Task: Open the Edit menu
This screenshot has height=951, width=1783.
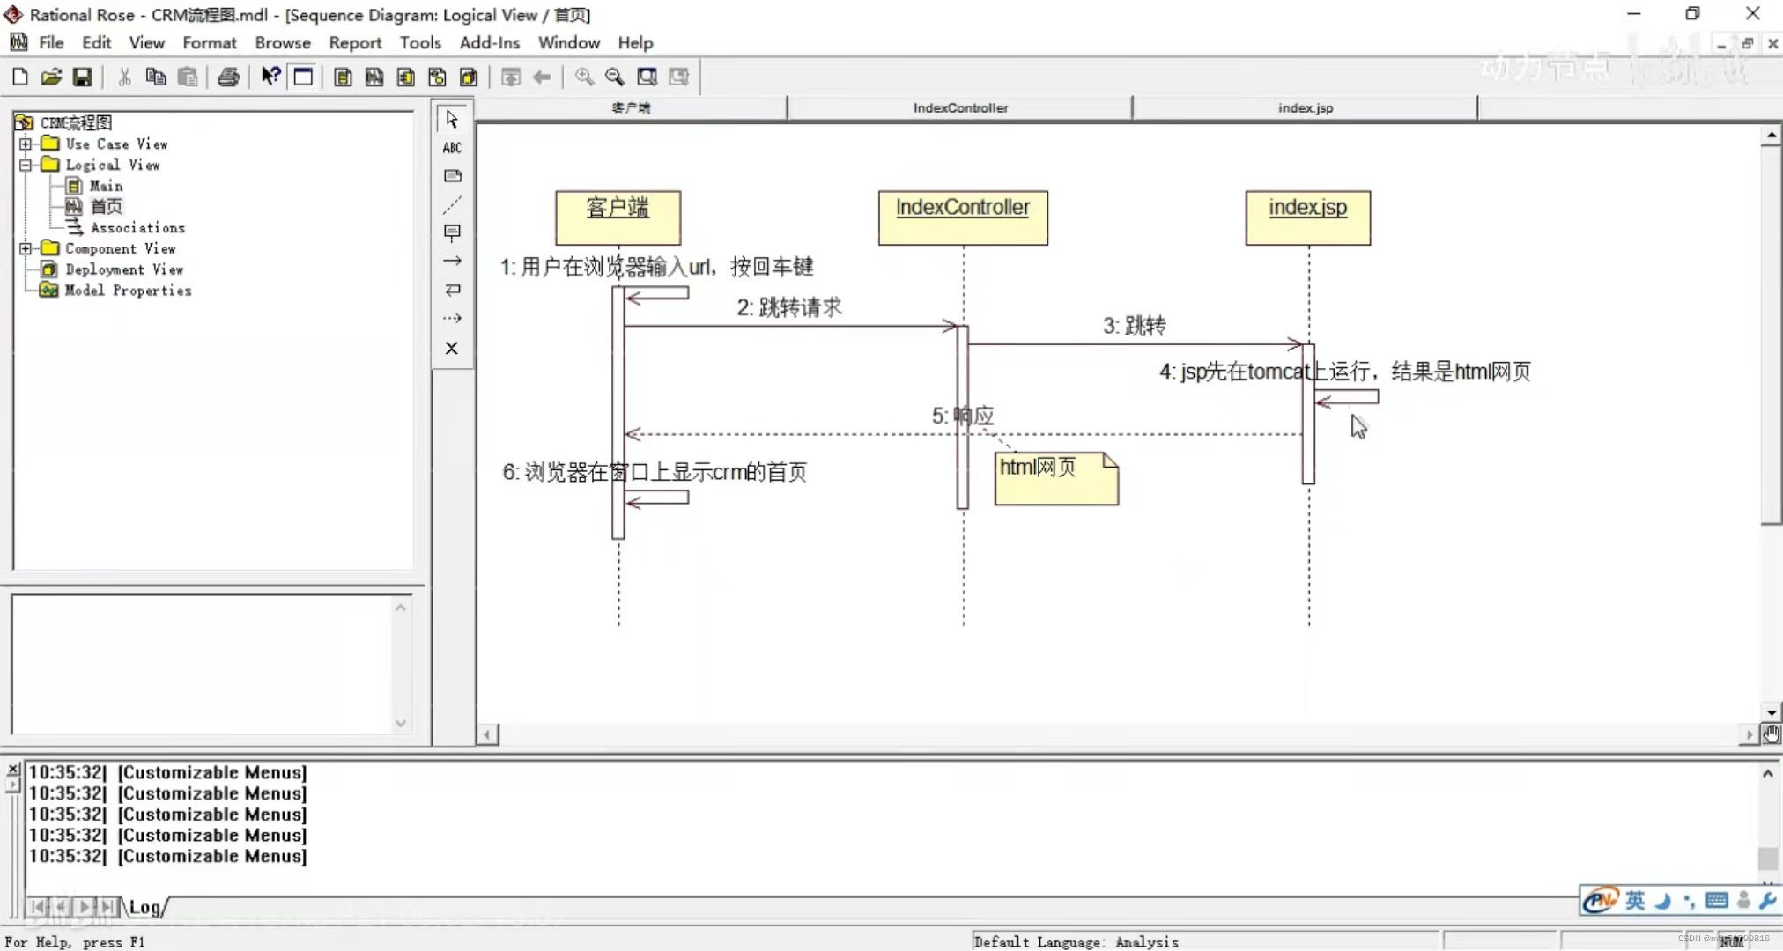Action: tap(97, 42)
